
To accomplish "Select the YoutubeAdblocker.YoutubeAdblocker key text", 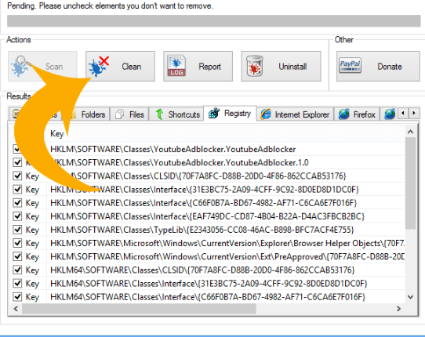I will (x=173, y=149).
